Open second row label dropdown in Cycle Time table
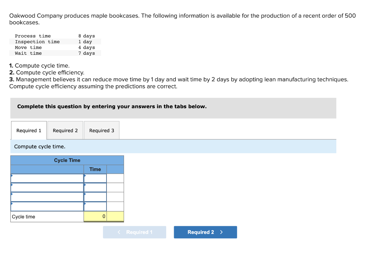 tap(47, 188)
